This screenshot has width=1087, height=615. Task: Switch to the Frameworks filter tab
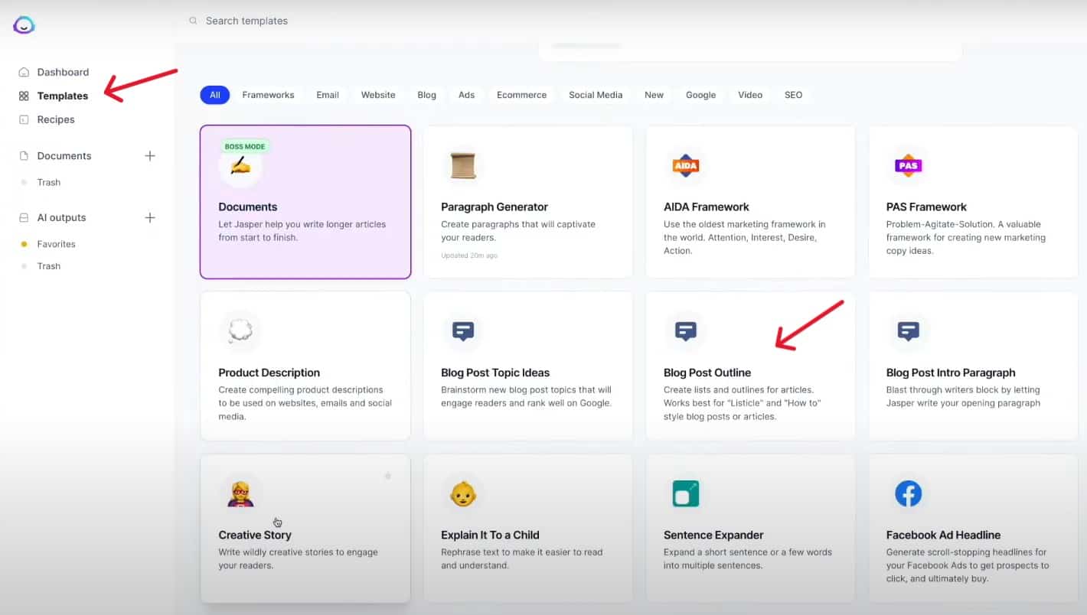[268, 94]
